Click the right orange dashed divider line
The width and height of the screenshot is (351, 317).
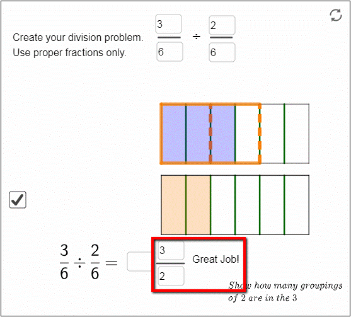click(x=260, y=134)
